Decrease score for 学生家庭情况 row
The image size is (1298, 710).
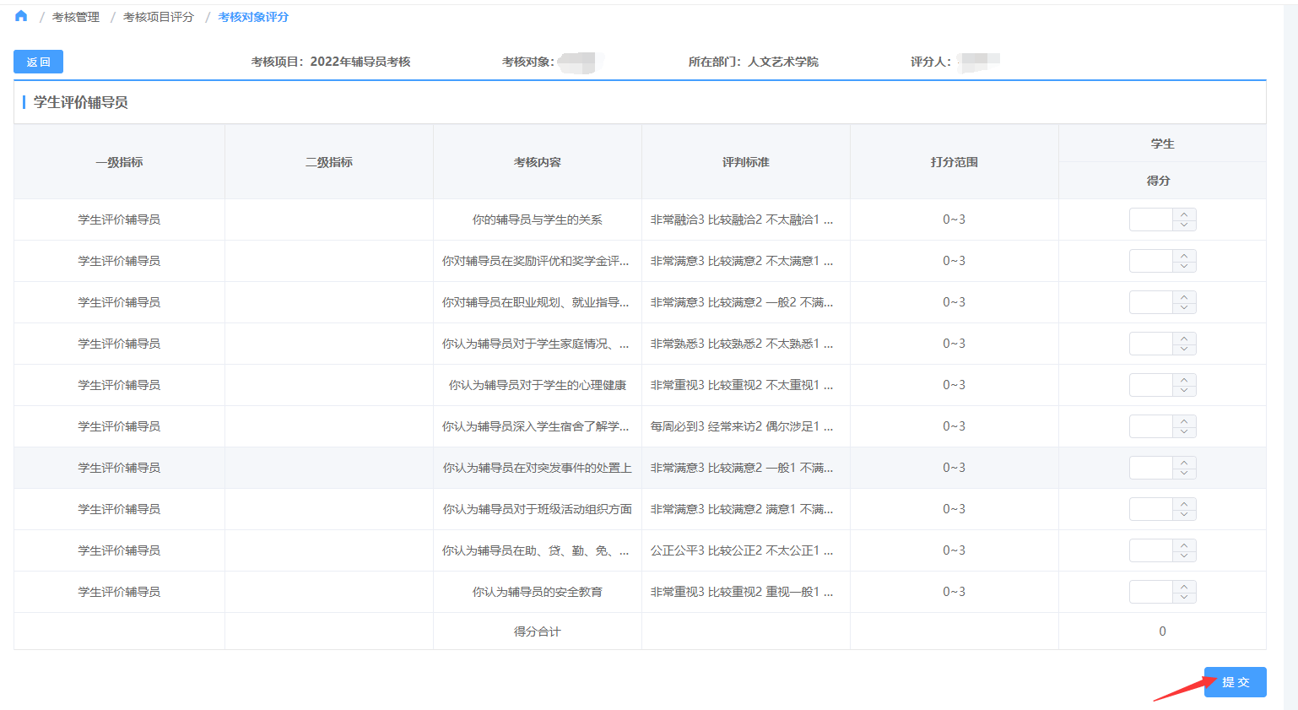tap(1184, 350)
